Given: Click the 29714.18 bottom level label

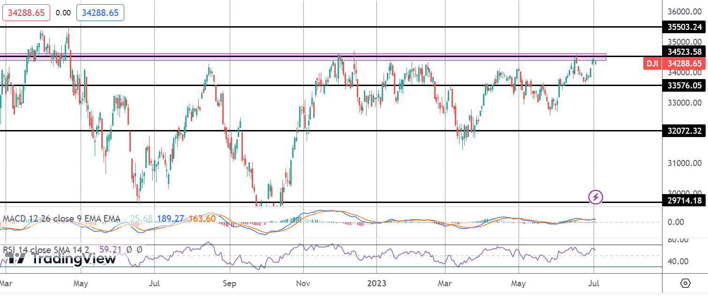Looking at the screenshot, I should point(685,201).
